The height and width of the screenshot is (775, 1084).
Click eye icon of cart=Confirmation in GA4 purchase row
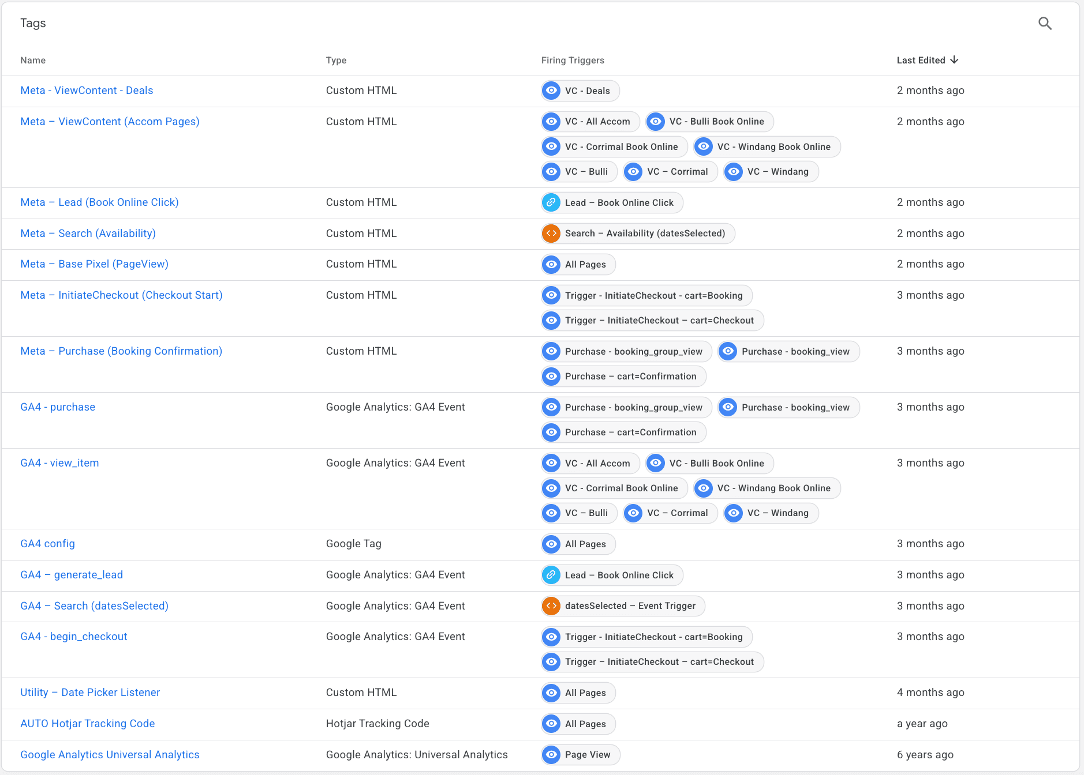click(x=552, y=432)
